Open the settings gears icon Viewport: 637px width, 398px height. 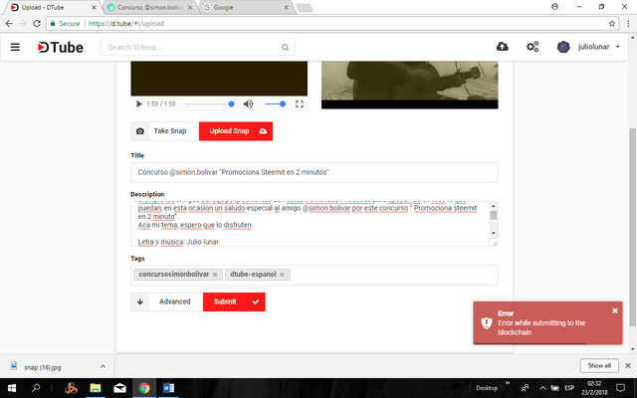pyautogui.click(x=532, y=47)
